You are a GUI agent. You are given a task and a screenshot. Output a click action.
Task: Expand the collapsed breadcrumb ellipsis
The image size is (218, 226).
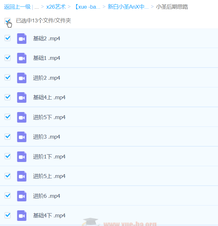37,7
